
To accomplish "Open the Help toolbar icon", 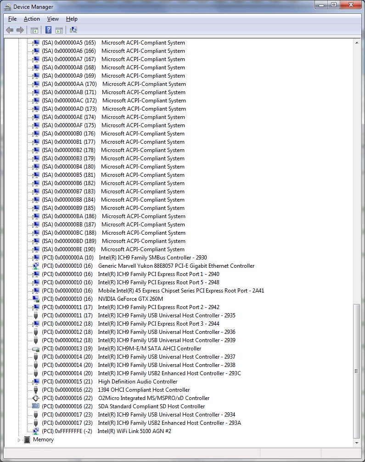I will pos(49,30).
